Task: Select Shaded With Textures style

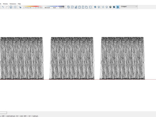Action: (x=114, y=7)
